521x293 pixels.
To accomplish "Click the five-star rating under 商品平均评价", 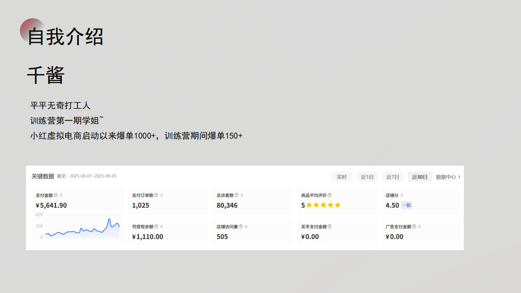I will tap(323, 205).
